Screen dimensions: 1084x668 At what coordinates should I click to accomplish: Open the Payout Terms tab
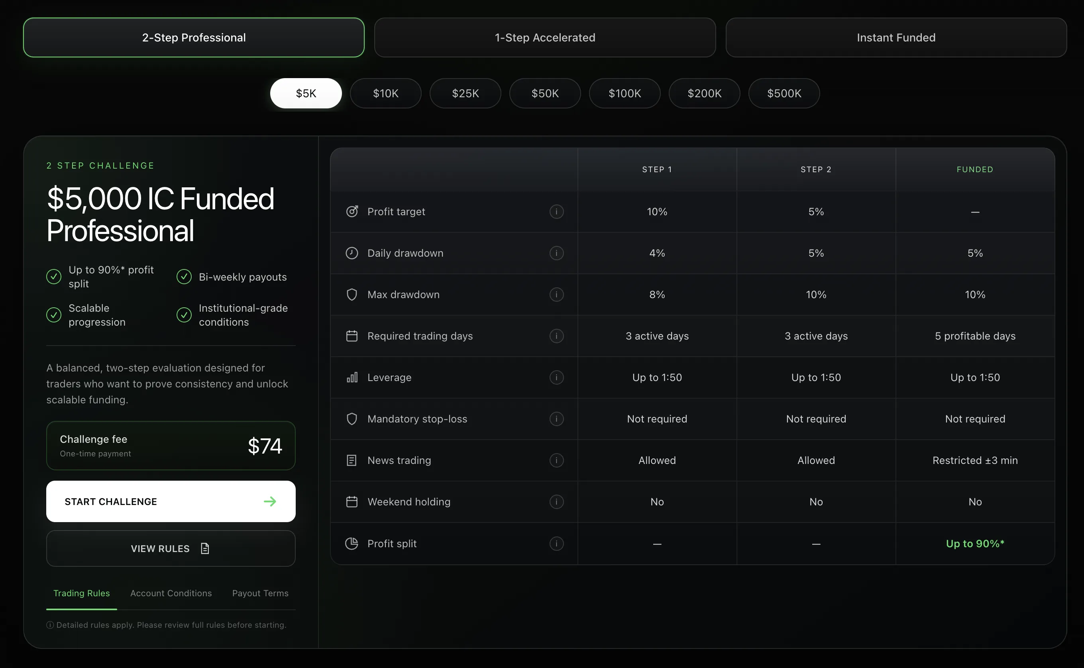tap(260, 593)
